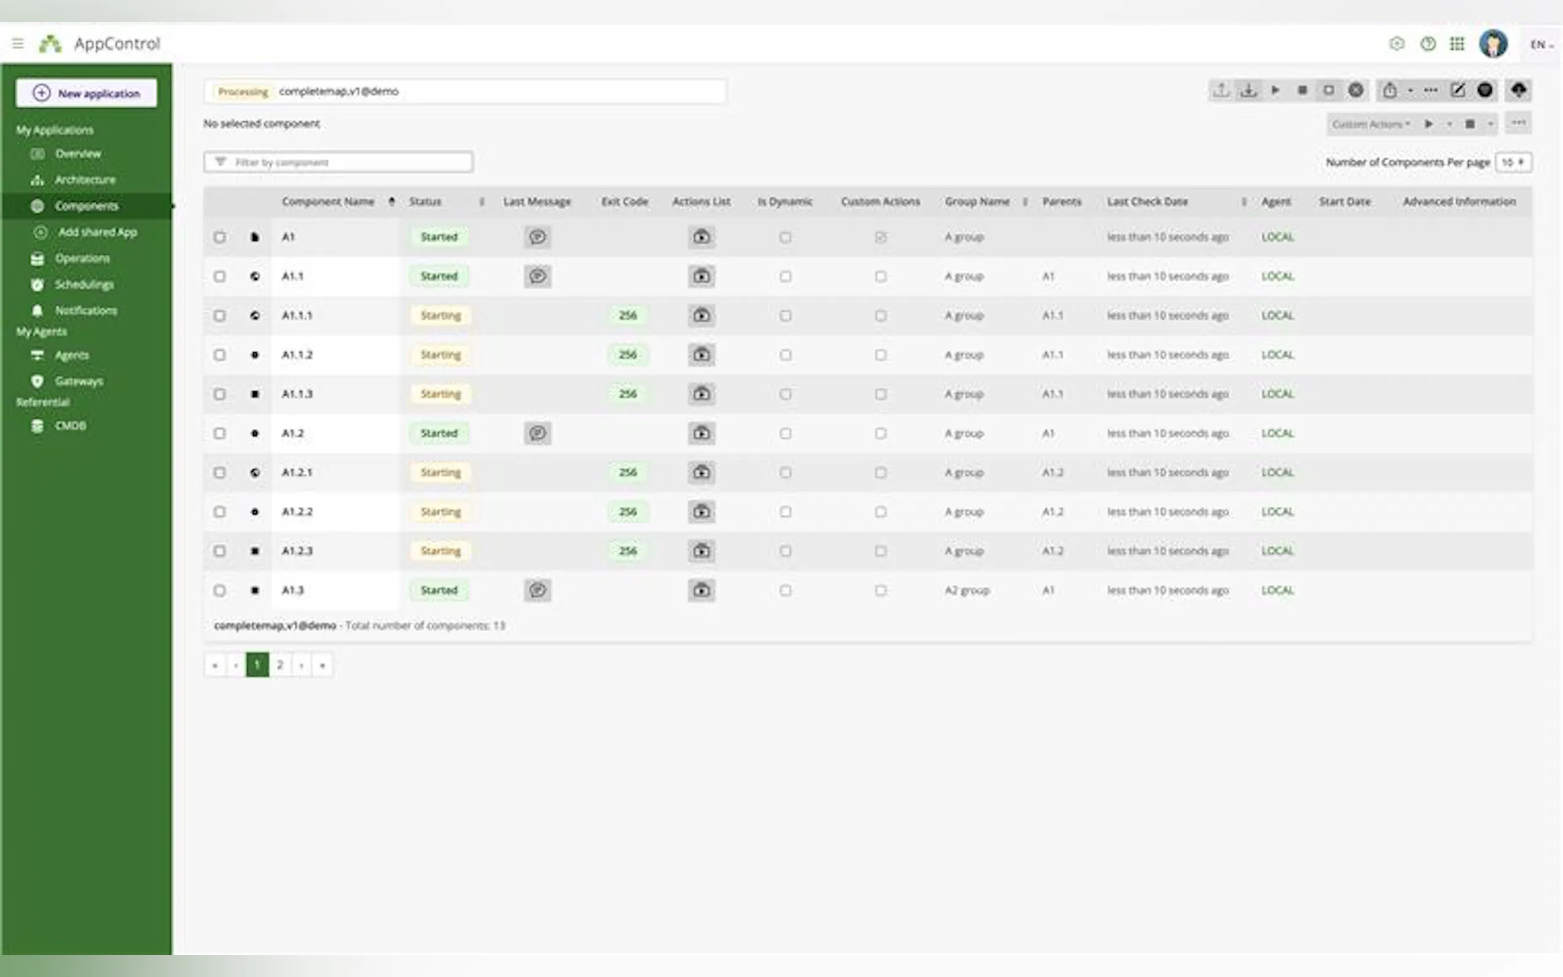The width and height of the screenshot is (1563, 977).
Task: Click the circled X cancel icon in the top toolbar
Action: coord(1356,90)
